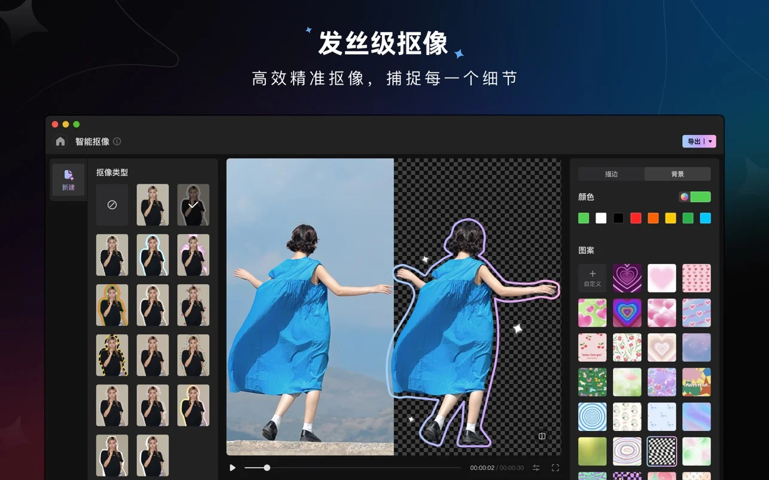Image resolution: width=769 pixels, height=480 pixels.
Task: Apply the dark green animals pattern
Action: [x=593, y=382]
